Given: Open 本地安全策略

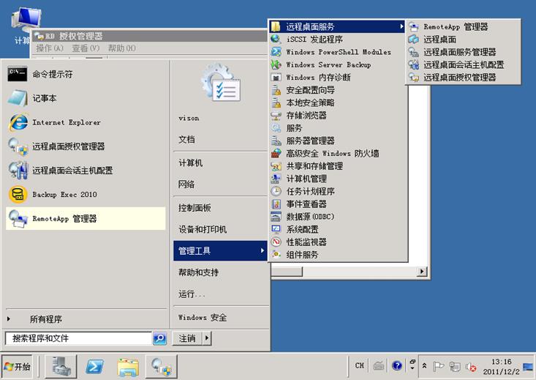Looking at the screenshot, I should pyautogui.click(x=338, y=103).
